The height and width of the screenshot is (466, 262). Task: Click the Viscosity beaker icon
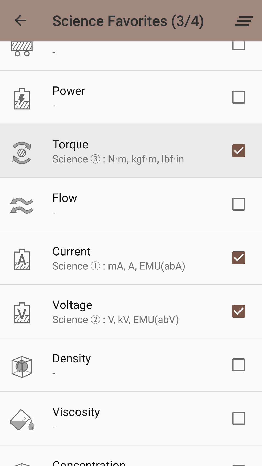click(22, 420)
